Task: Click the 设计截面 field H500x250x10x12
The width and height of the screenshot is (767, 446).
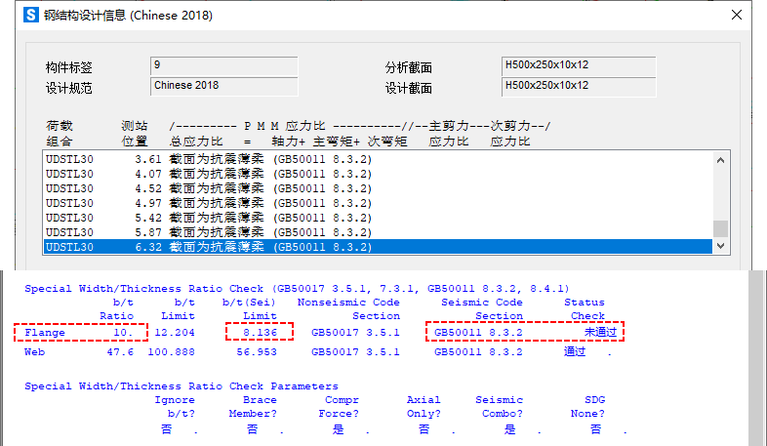Action: (578, 86)
